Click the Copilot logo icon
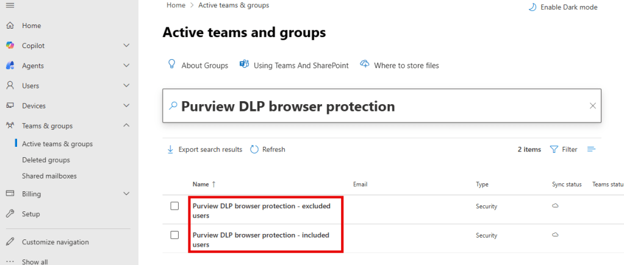The width and height of the screenshot is (624, 265). pyautogui.click(x=10, y=46)
